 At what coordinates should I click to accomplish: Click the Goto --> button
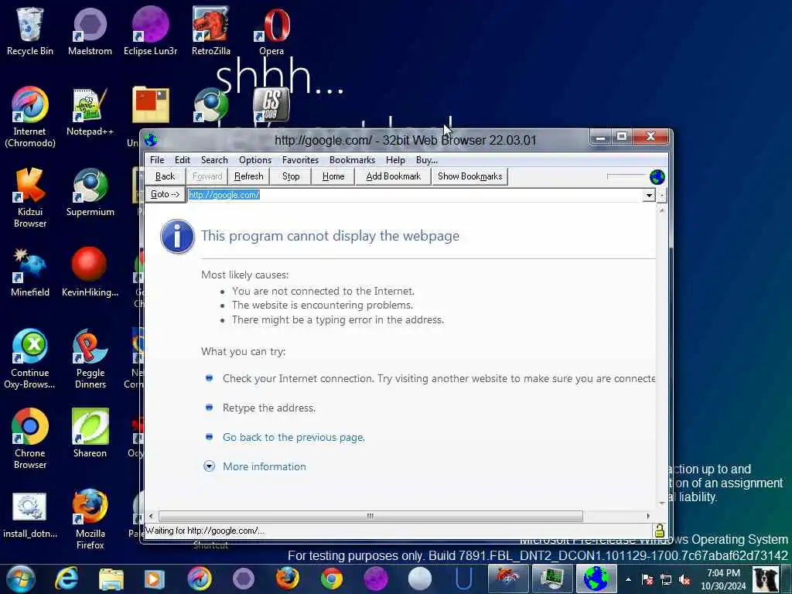tap(165, 194)
